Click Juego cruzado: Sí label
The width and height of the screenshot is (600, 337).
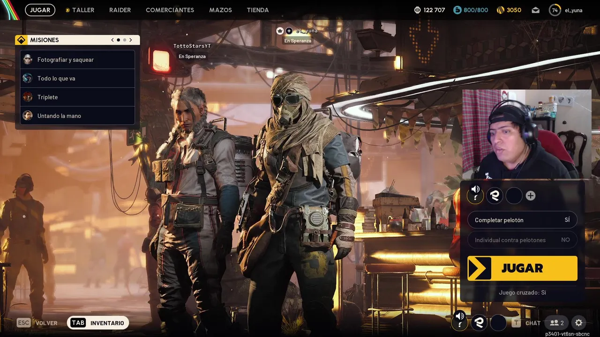[522, 293]
